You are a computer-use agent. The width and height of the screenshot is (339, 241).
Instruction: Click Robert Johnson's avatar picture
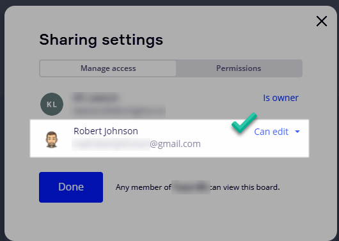coord(52,139)
